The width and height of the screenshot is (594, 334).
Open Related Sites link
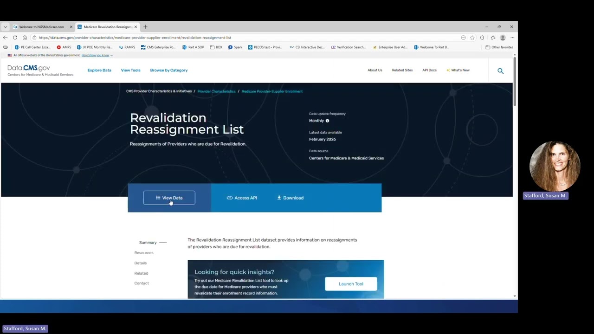point(402,71)
